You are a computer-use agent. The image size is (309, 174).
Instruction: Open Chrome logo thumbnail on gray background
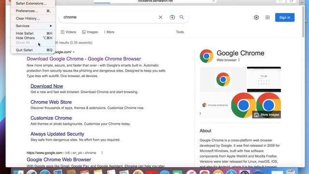223,79
